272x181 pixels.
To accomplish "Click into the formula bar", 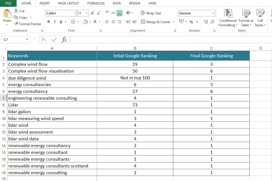I will click(171, 40).
